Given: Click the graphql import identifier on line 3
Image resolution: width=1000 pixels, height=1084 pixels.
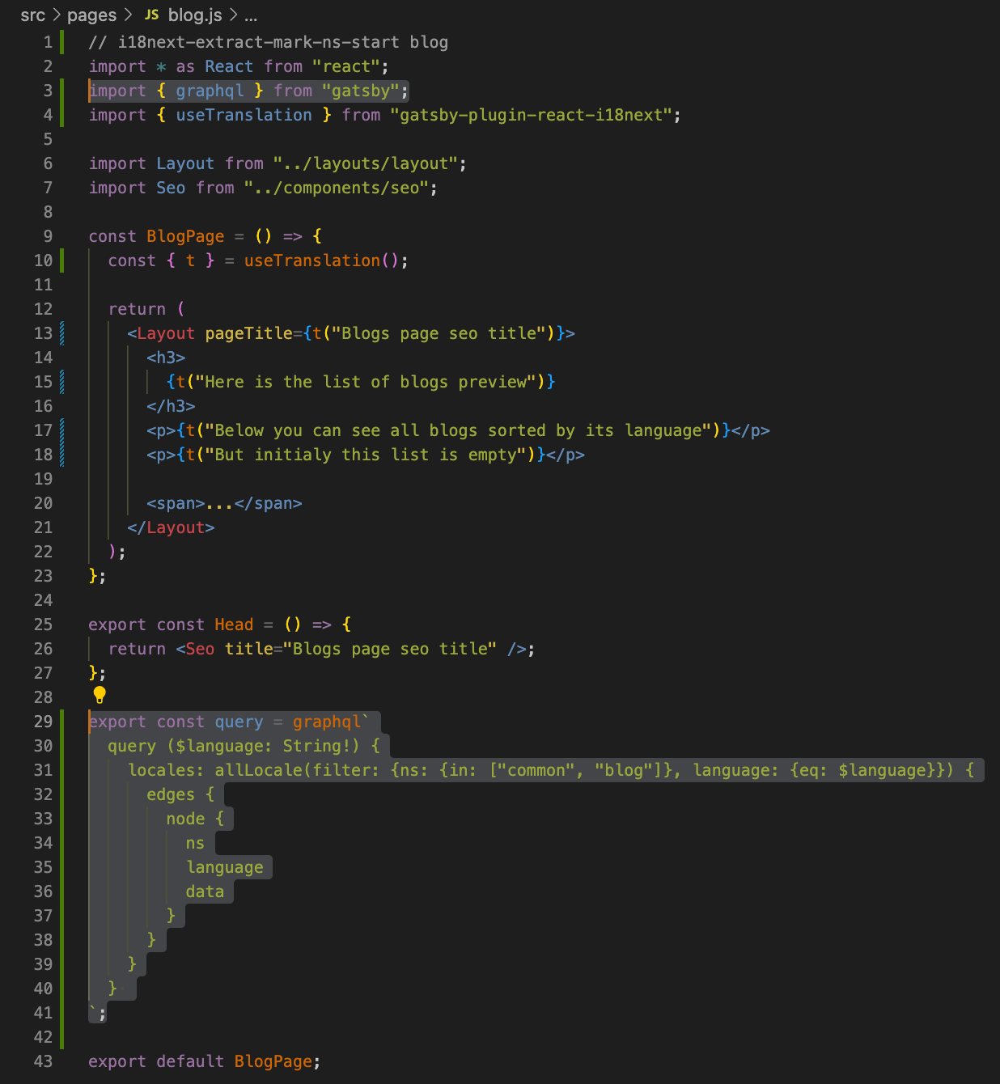Looking at the screenshot, I should [210, 91].
